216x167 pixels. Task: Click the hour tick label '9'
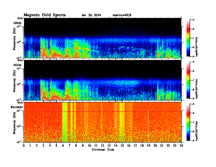[83, 146]
